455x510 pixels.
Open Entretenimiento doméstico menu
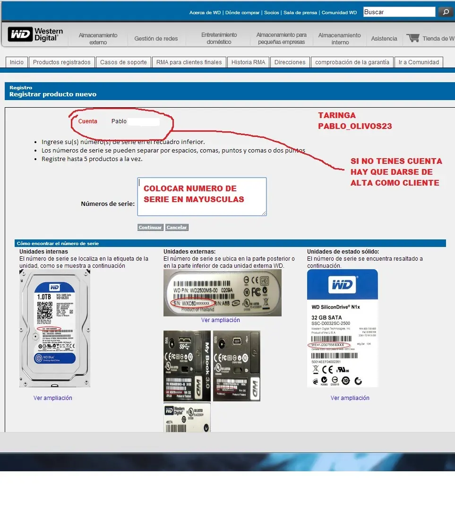click(x=219, y=38)
